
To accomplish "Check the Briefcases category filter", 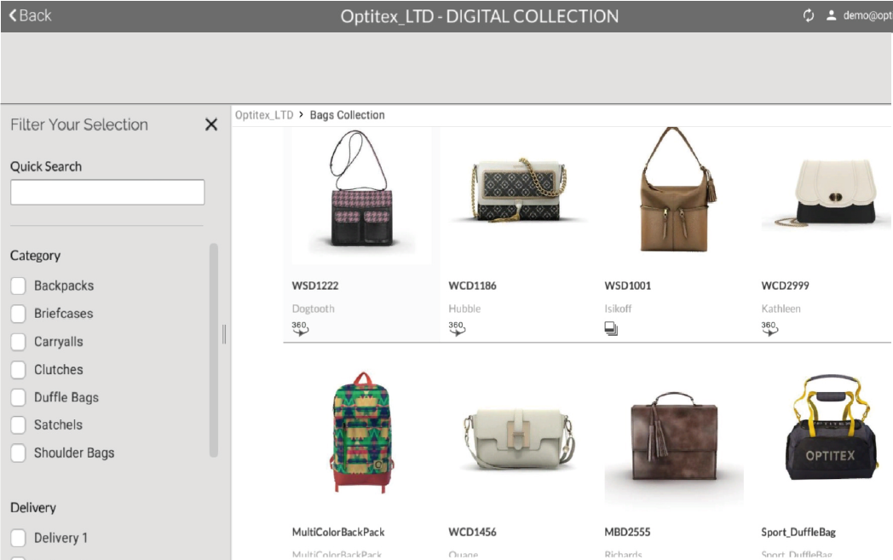I will 18,314.
